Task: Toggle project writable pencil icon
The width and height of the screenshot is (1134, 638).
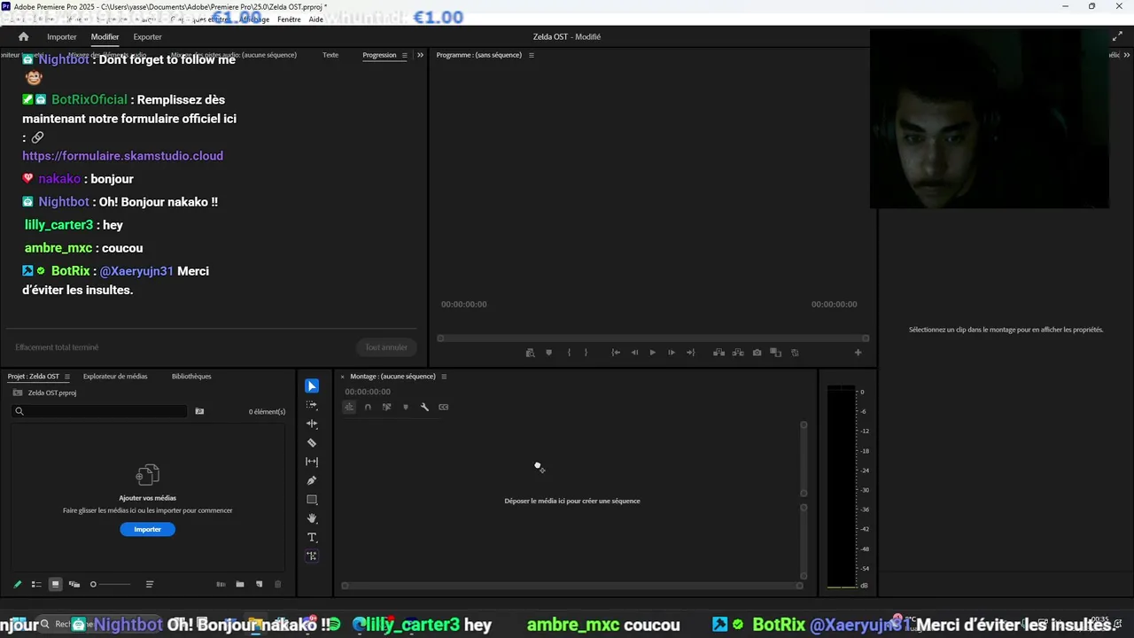Action: click(17, 584)
